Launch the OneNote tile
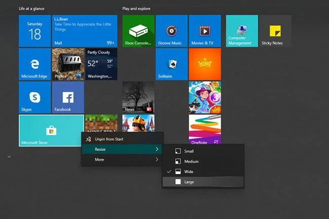 (x=205, y=129)
